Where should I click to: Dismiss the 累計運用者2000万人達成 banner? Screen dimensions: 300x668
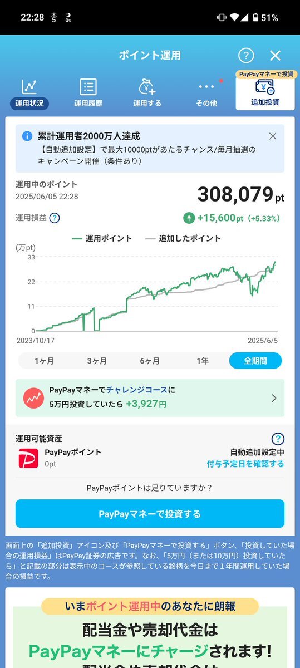click(273, 136)
